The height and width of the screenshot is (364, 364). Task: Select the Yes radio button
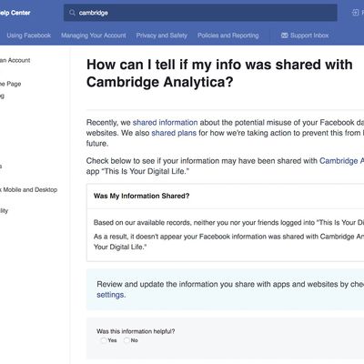coord(104,340)
